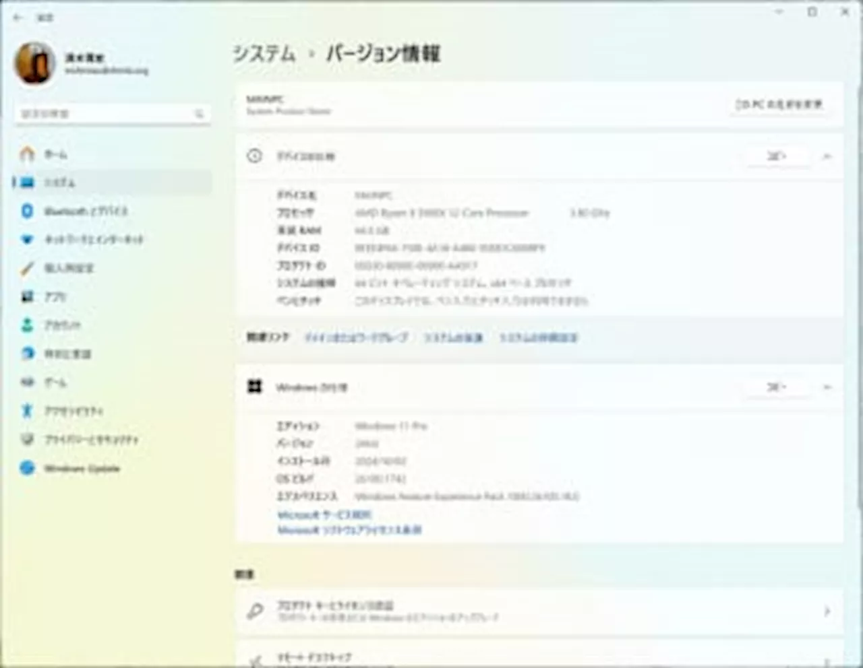This screenshot has height=668, width=863.
Task: Open the Bluetooth とデバイス menu label
Action: (86, 211)
